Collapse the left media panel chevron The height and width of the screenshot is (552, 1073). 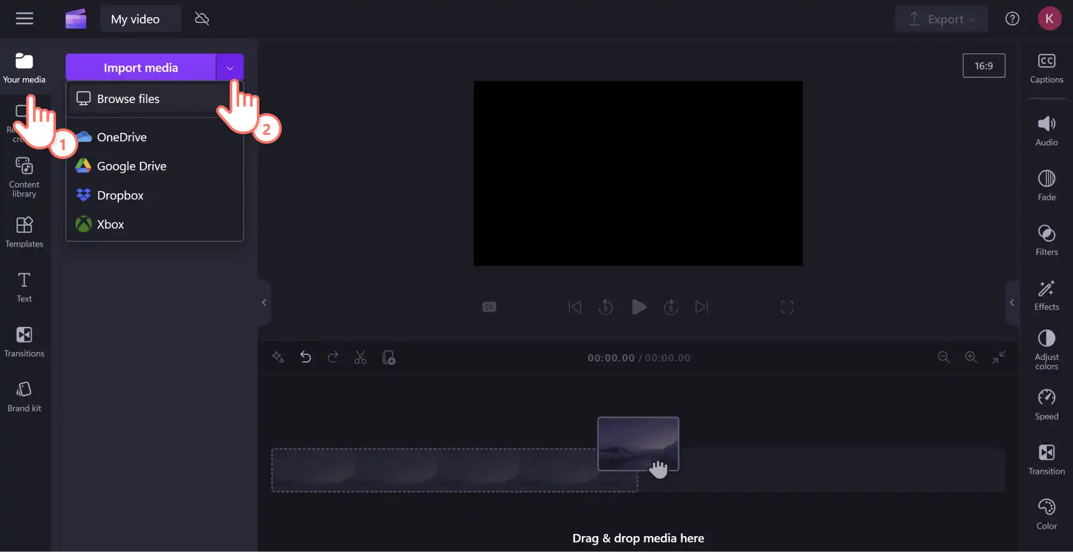point(264,303)
